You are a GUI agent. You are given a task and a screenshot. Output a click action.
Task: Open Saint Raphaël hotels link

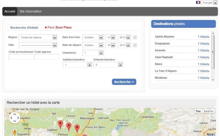(x=203, y=57)
